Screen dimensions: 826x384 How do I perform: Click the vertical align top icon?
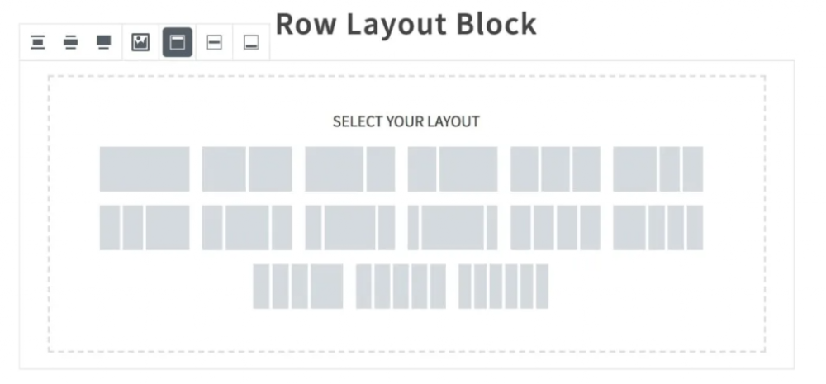pyautogui.click(x=38, y=42)
